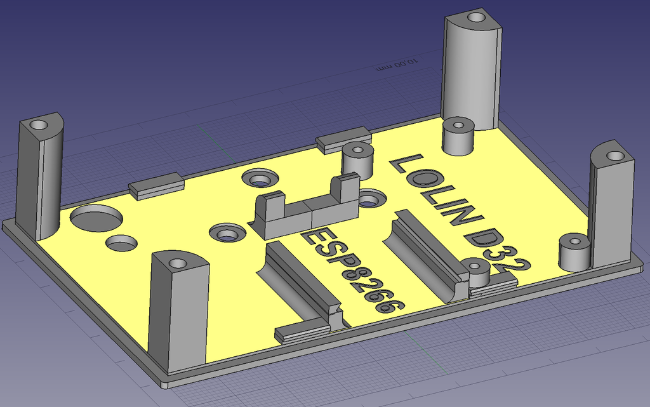Click the "10.00 mm" grid scale label

point(397,65)
